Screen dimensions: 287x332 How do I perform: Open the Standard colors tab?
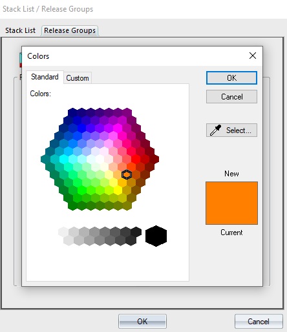point(45,77)
